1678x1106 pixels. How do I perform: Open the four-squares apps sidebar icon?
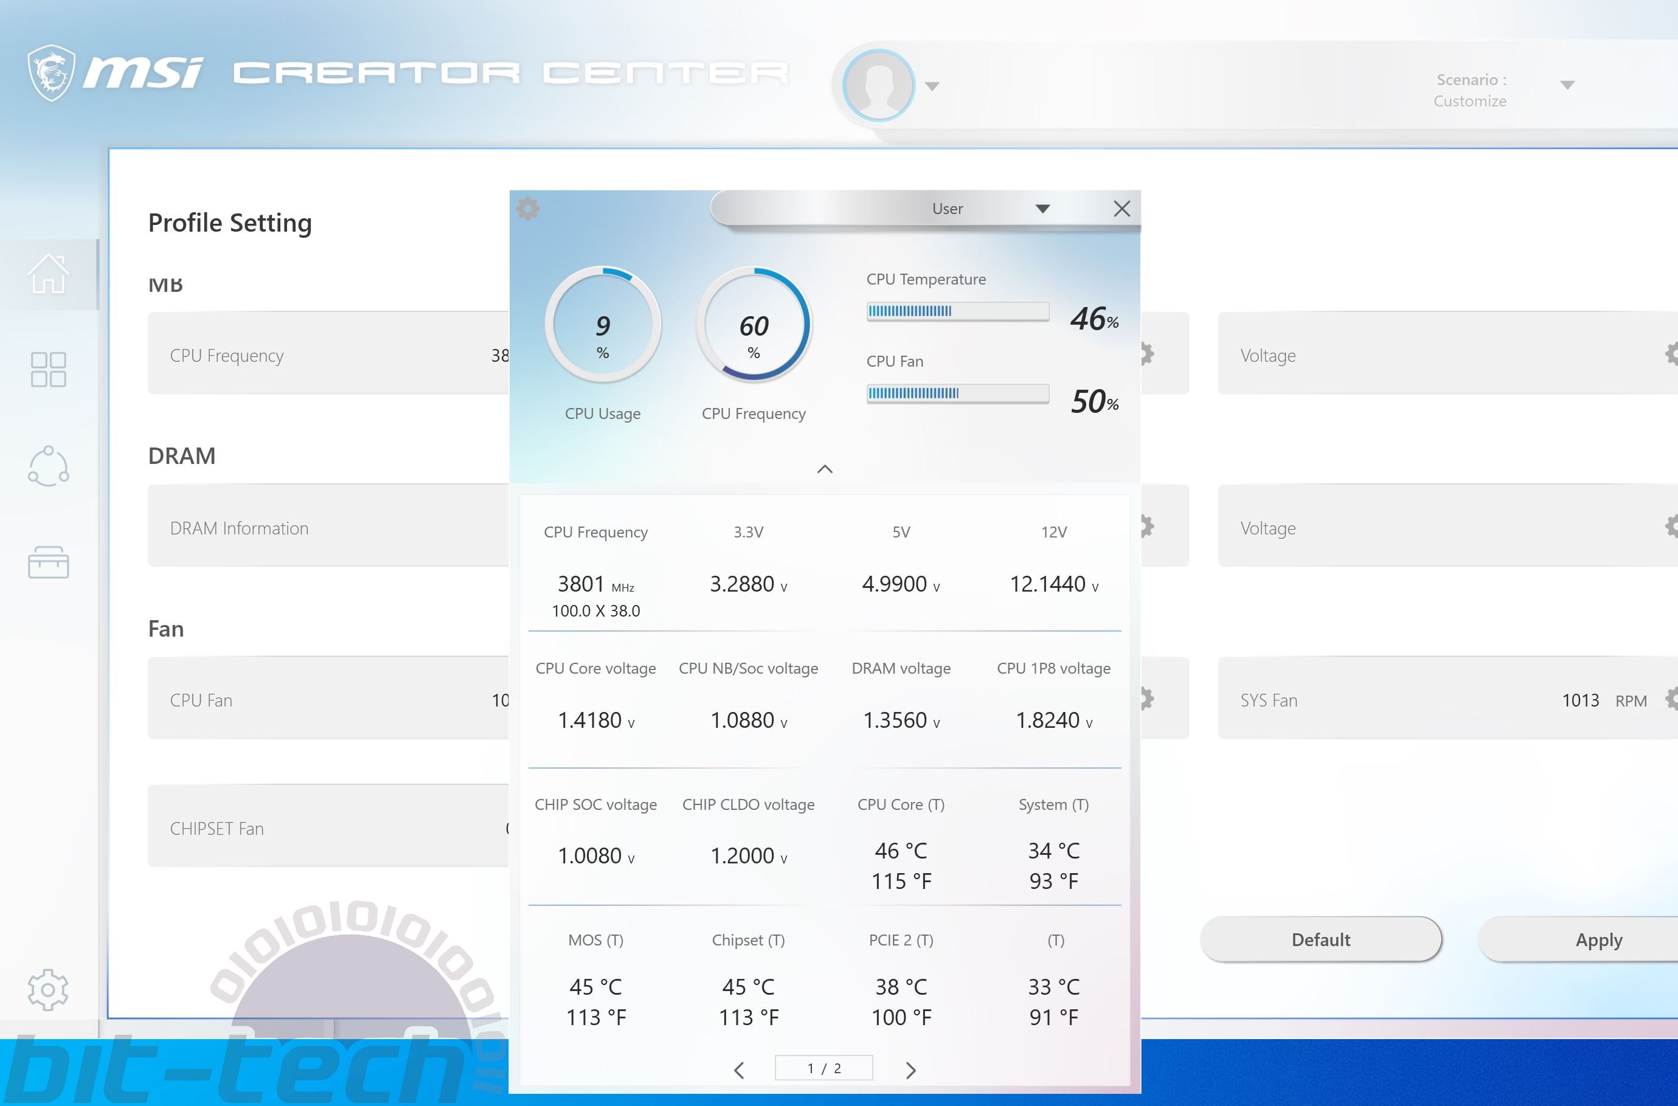pos(48,370)
